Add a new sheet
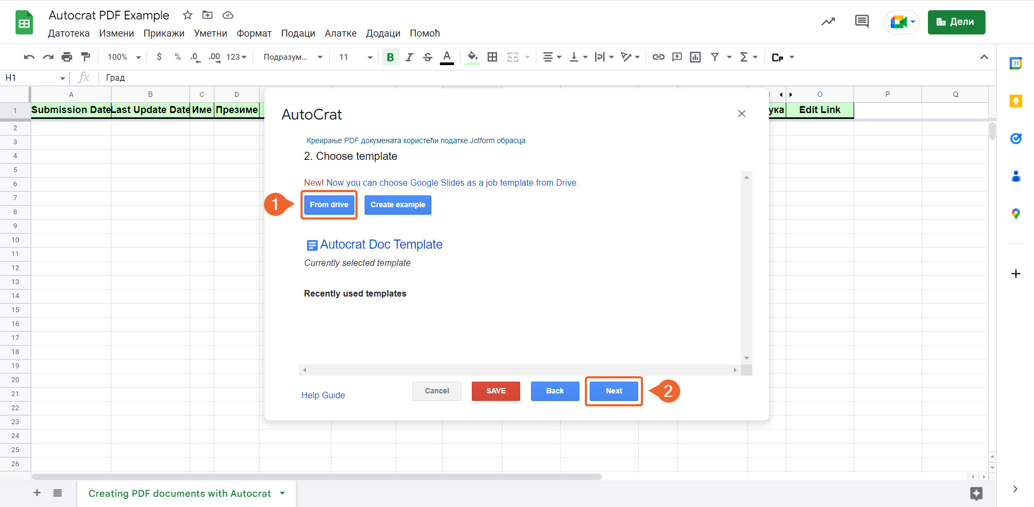This screenshot has height=507, width=1034. pyautogui.click(x=37, y=492)
